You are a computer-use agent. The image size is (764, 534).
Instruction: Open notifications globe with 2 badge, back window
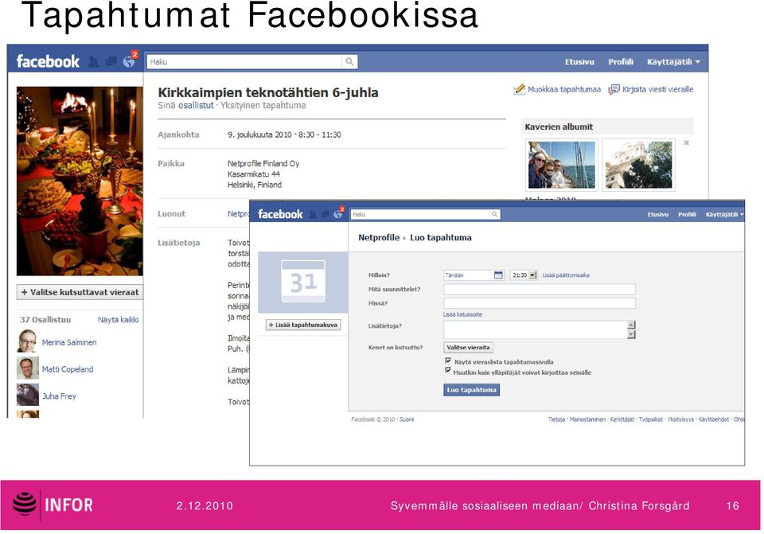[129, 61]
